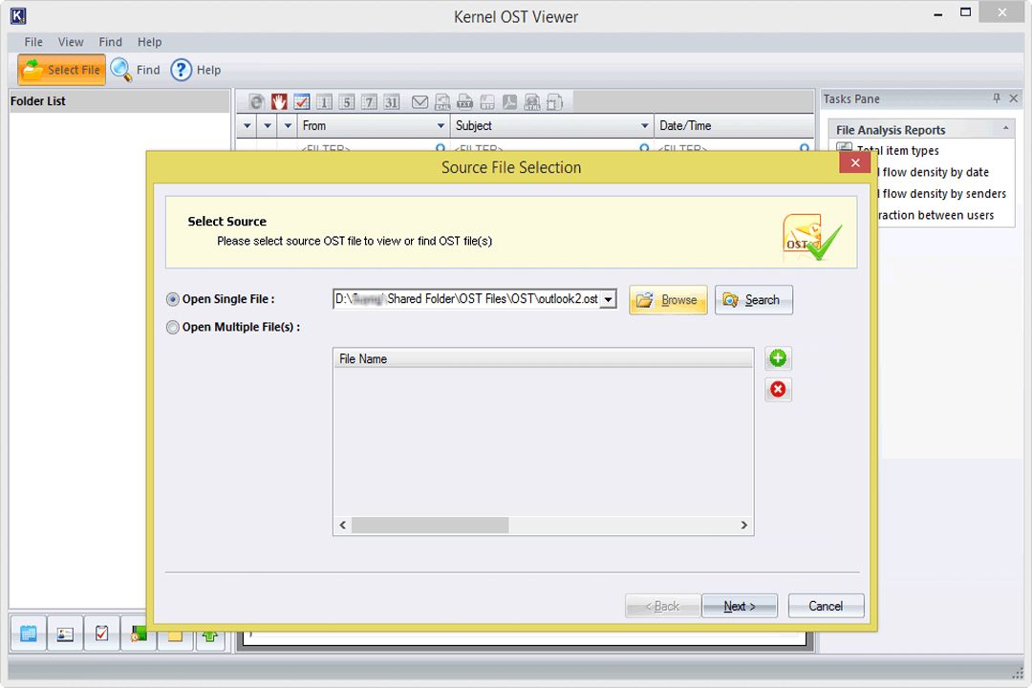Viewport: 1032px width, 688px height.
Task: Close the Tasks Pane
Action: point(1014,98)
